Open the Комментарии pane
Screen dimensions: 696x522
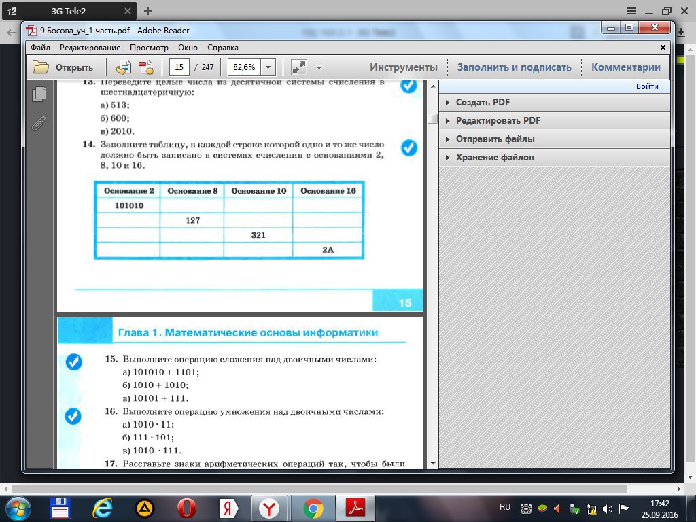[626, 67]
